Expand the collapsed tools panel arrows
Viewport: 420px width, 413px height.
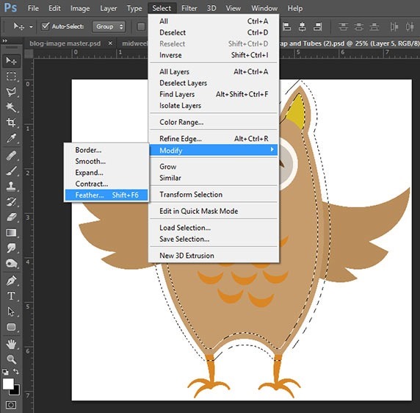5,40
